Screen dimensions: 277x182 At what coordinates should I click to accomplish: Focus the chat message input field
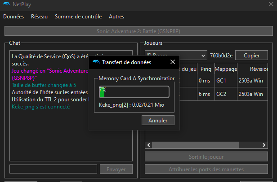(x=53, y=169)
